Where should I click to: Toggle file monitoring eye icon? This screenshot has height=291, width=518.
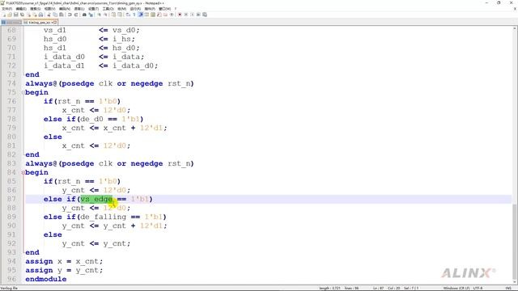click(172, 15)
